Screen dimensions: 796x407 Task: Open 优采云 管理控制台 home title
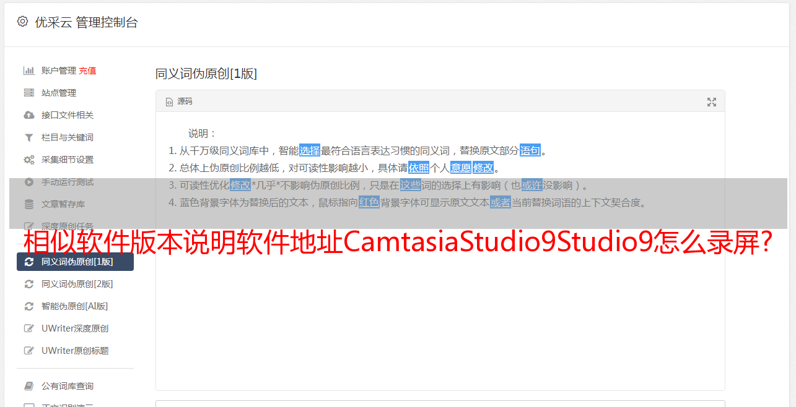pyautogui.click(x=86, y=22)
